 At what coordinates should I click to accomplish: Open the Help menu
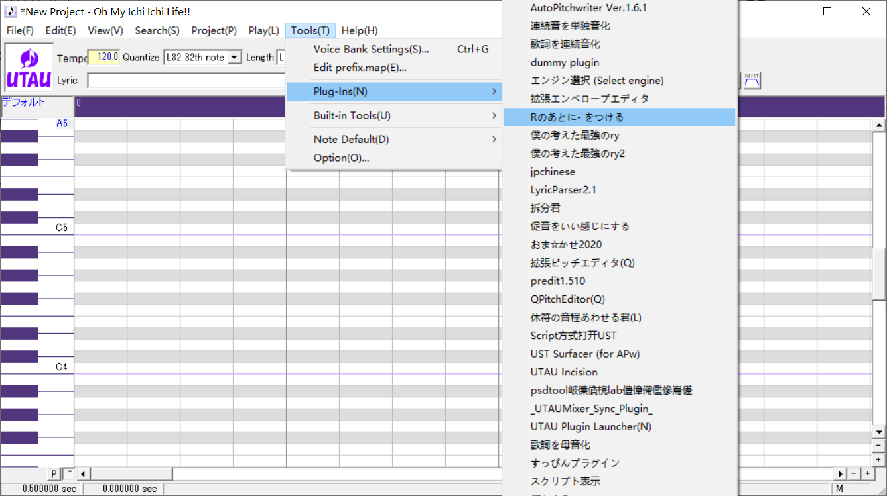point(359,30)
